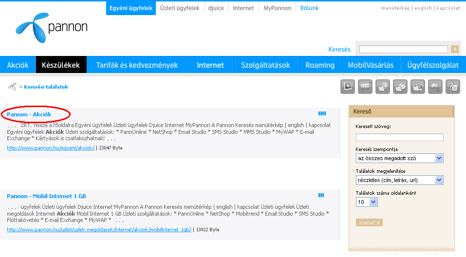This screenshot has width=466, height=257.
Task: Open the Pannon - Mobil Internet 1 GB title
Action: pyautogui.click(x=46, y=196)
